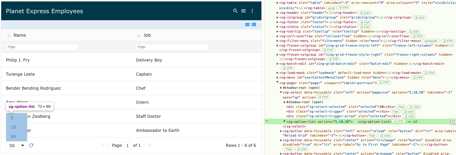The width and height of the screenshot is (456, 155).
Task: Open the page size dropdown arrow
Action: click(x=22, y=146)
